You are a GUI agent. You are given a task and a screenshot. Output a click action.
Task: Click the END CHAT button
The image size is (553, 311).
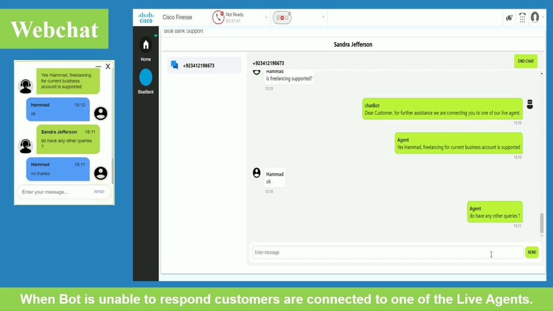click(x=526, y=61)
